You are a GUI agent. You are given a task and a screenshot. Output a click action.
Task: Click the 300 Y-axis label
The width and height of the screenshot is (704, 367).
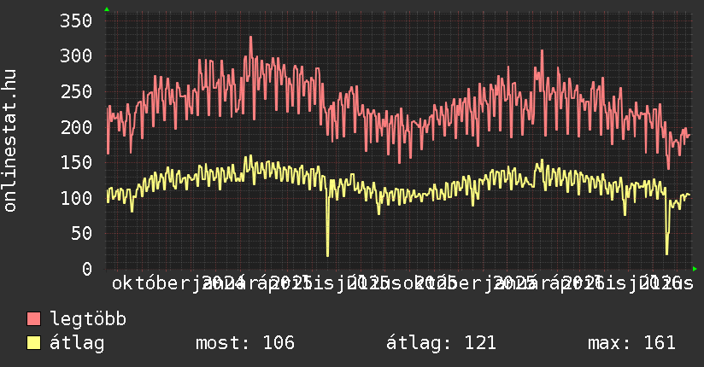tap(76, 56)
